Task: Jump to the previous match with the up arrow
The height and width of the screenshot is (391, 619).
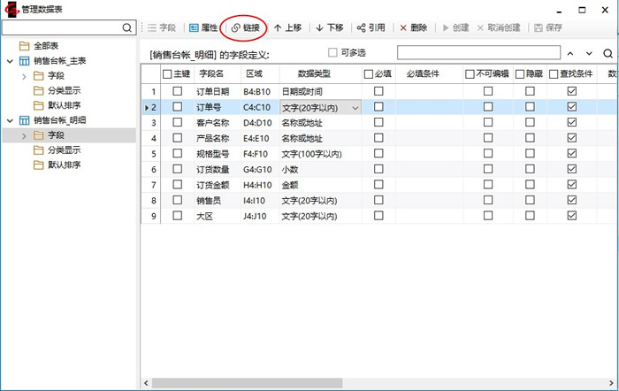Action: (x=569, y=54)
